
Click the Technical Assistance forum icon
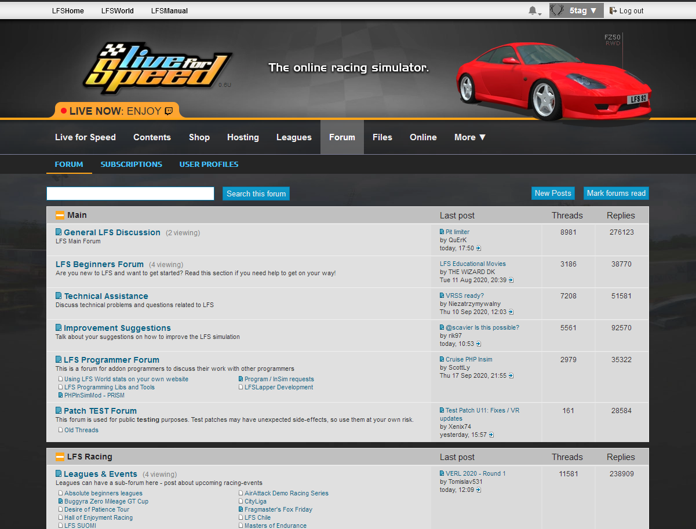(59, 296)
